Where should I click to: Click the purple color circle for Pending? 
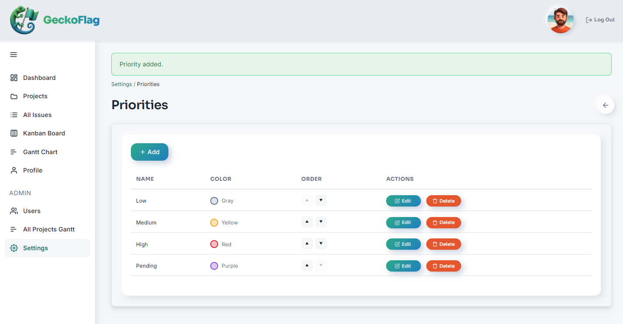tap(214, 266)
